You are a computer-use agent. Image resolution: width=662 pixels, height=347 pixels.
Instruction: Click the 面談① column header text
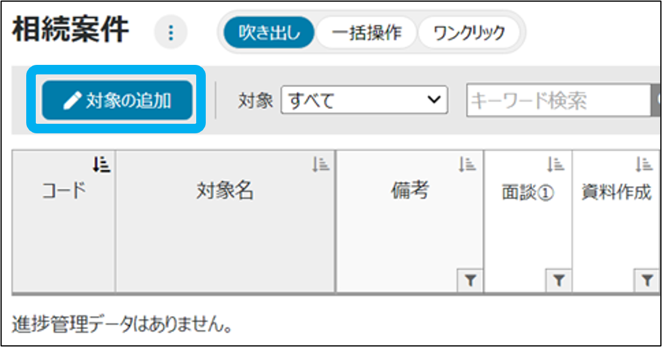pos(528,194)
